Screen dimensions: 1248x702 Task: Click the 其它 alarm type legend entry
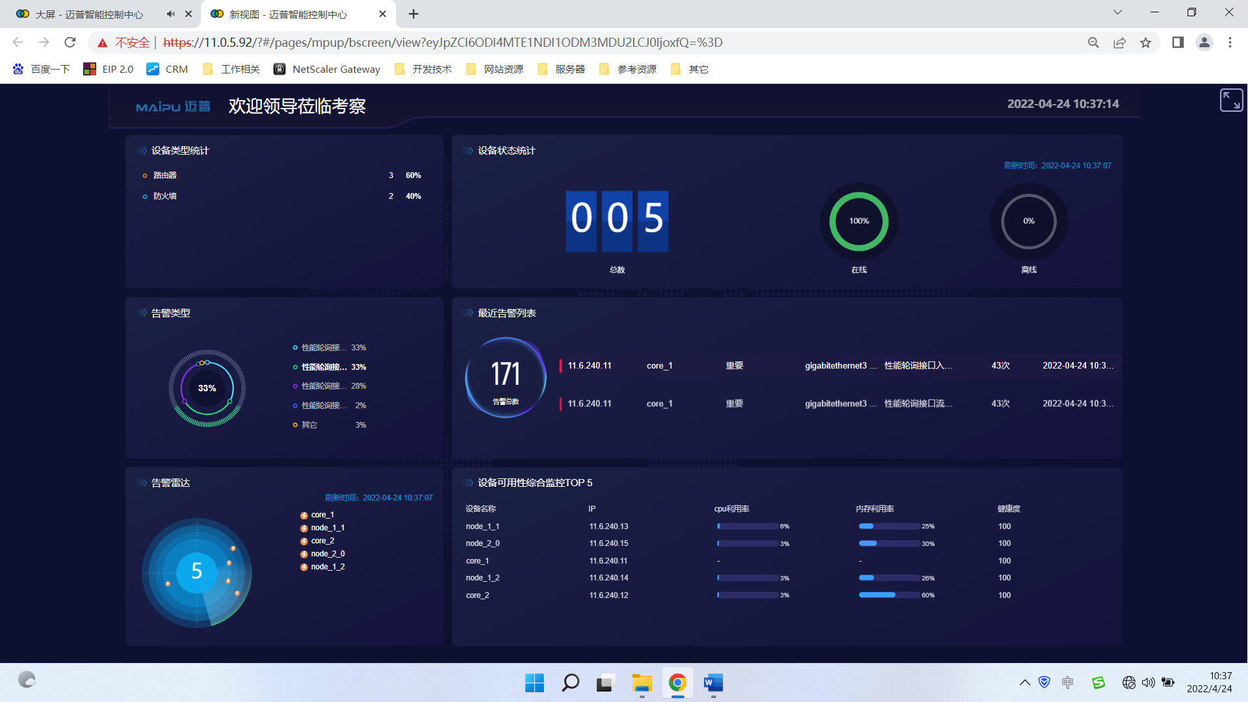point(330,425)
